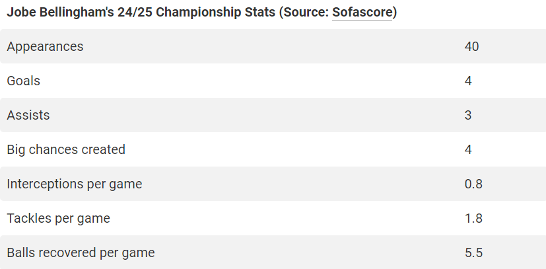Select the Interceptions per game label
The height and width of the screenshot is (269, 546).
tap(75, 184)
